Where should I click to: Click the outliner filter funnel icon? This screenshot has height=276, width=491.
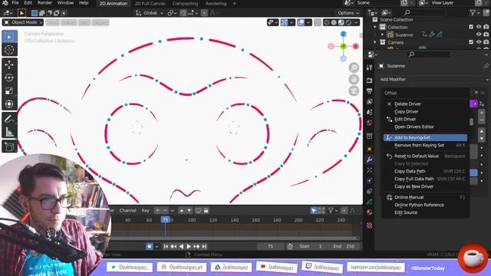[473, 12]
